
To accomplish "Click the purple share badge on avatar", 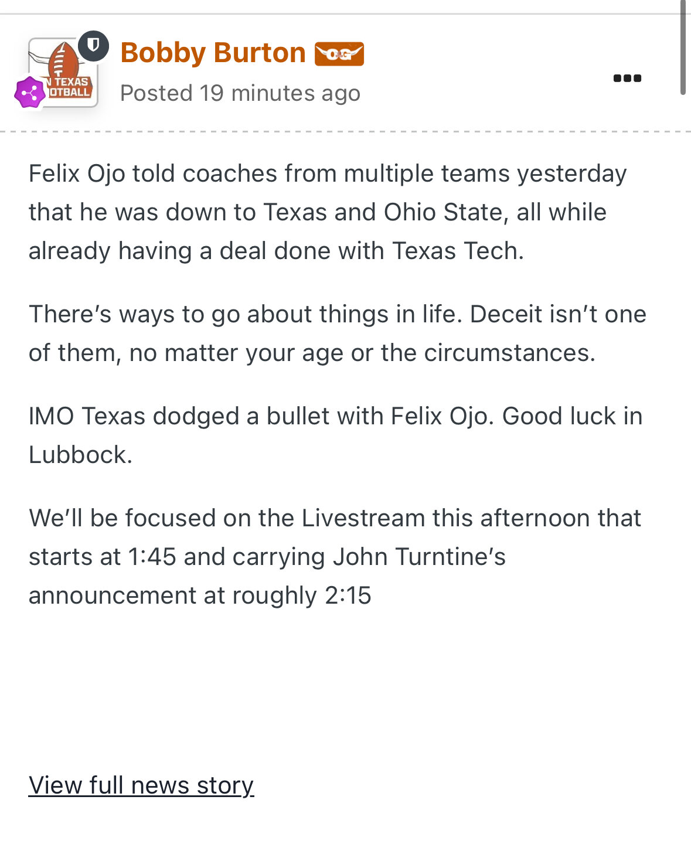I will pos(30,93).
